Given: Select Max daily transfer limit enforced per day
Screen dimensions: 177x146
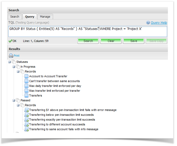Looking at the screenshot, I should (x=55, y=86).
